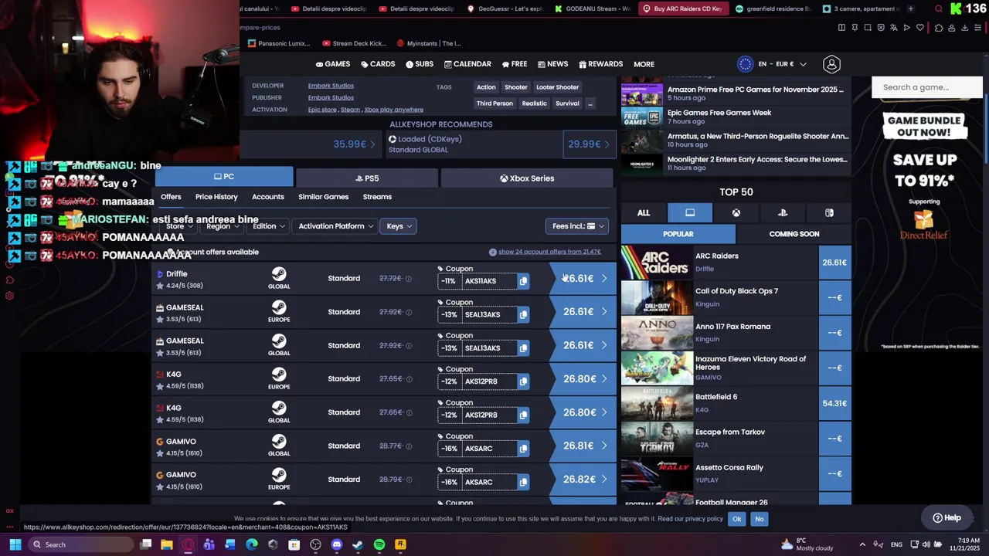The image size is (989, 556).
Task: Open Steam from the taskbar
Action: (x=358, y=544)
